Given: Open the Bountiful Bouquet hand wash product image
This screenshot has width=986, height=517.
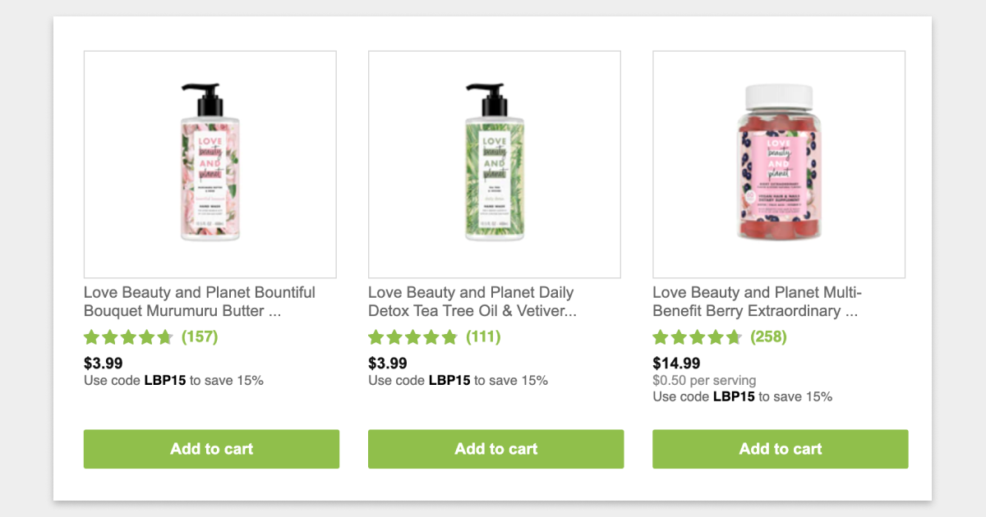Looking at the screenshot, I should pos(210,164).
